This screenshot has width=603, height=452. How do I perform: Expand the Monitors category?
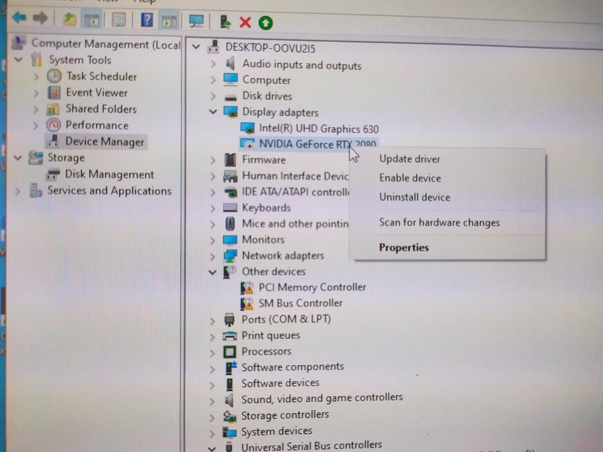coord(213,240)
